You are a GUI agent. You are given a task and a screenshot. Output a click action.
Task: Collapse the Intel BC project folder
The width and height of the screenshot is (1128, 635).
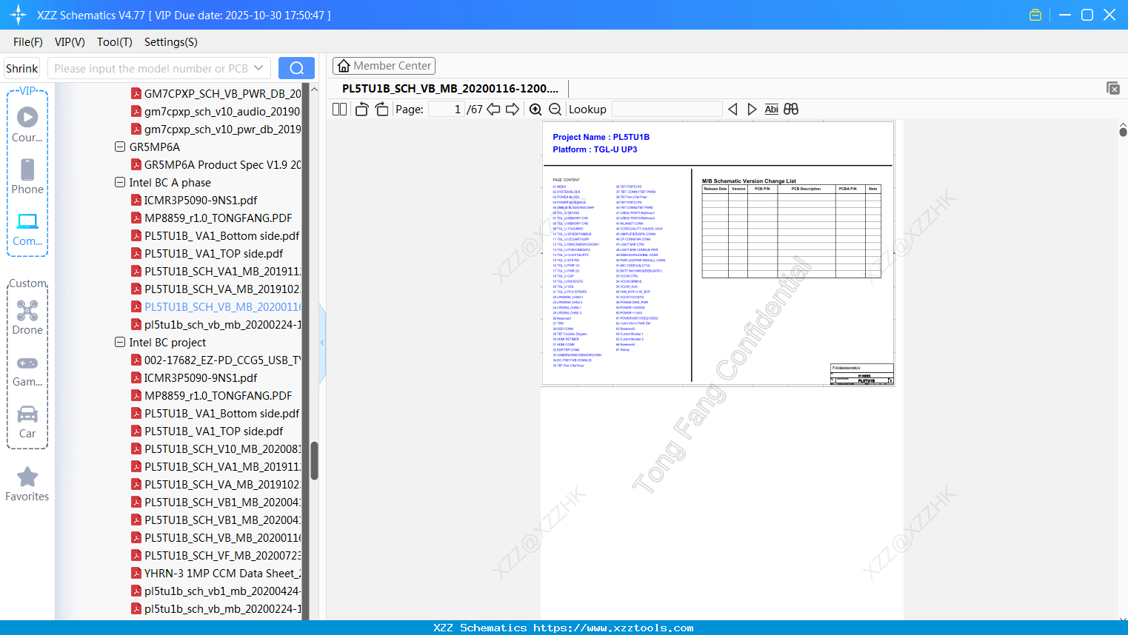pyautogui.click(x=120, y=342)
